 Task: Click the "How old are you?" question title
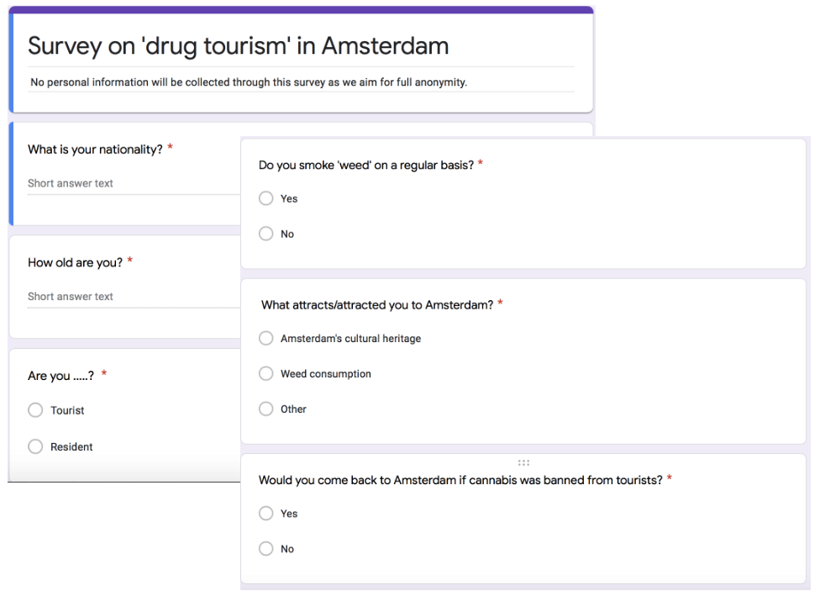75,262
